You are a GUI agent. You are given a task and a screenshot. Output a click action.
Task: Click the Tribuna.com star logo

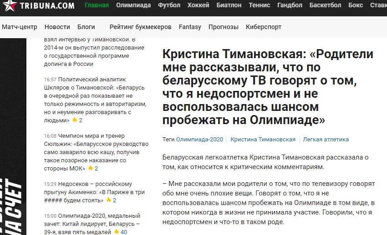(10, 5)
